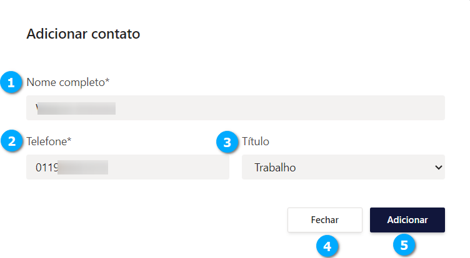Select the "Trabalho" text in the Título box

point(276,167)
